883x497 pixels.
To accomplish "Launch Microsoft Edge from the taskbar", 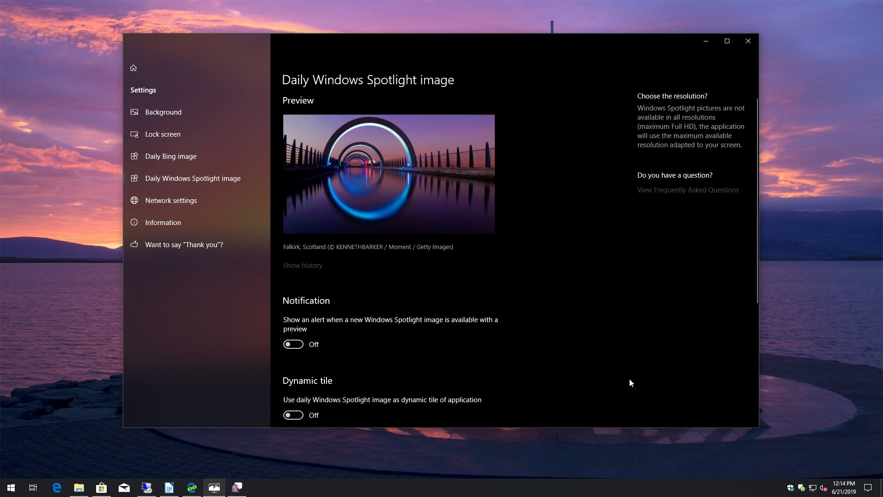I will 57,488.
